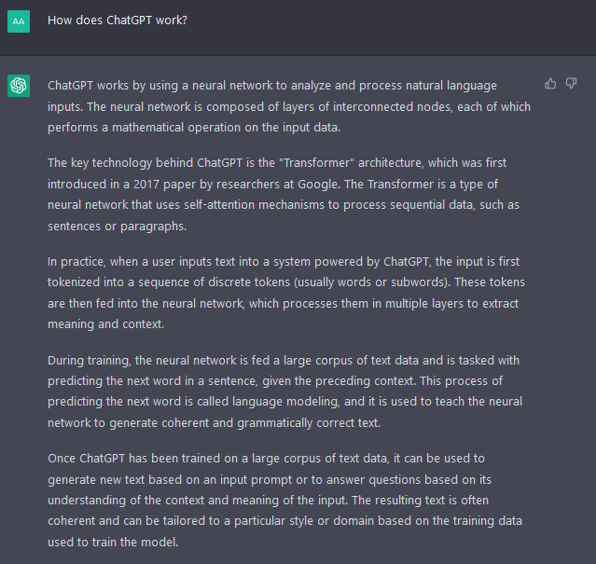The width and height of the screenshot is (596, 564).
Task: Click the quoted word "Transformer" in the response
Action: click(316, 163)
